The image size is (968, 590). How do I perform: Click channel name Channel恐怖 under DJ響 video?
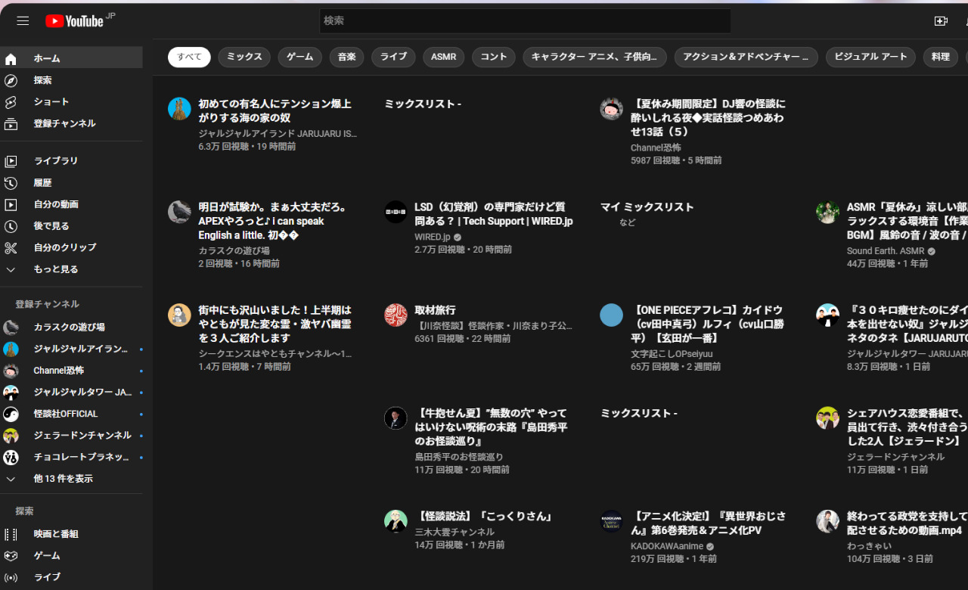(656, 147)
